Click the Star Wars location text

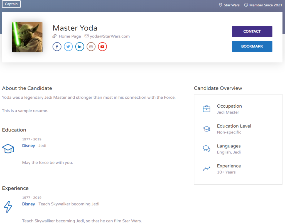[232, 5]
